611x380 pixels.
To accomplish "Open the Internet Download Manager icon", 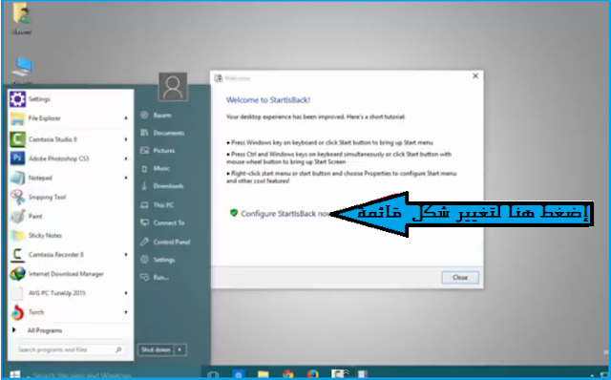I will (18, 274).
